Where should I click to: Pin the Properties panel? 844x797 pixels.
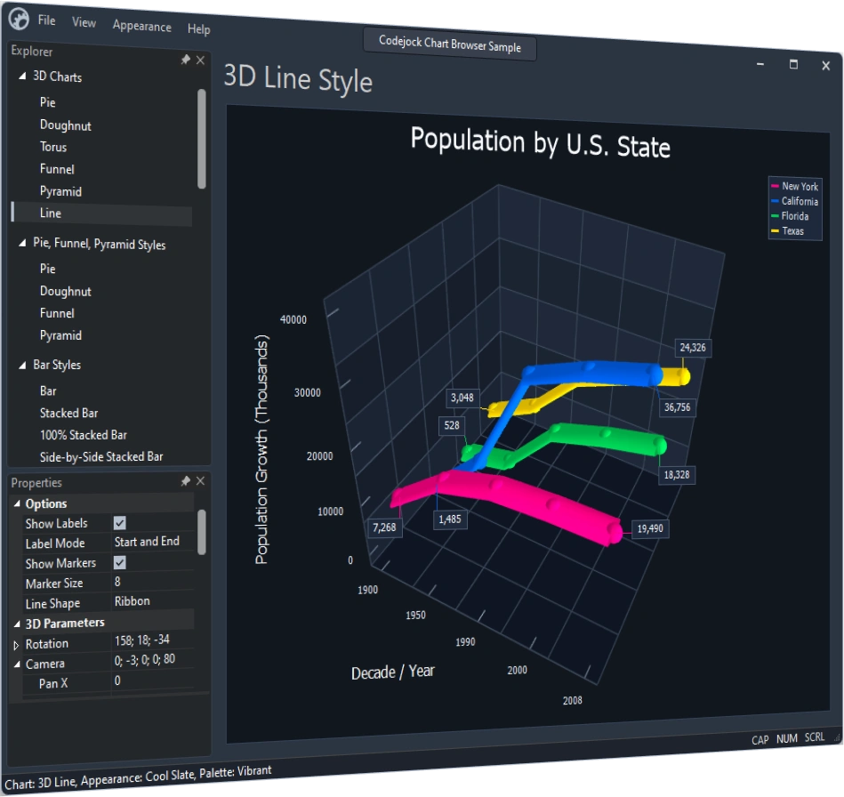(x=186, y=480)
